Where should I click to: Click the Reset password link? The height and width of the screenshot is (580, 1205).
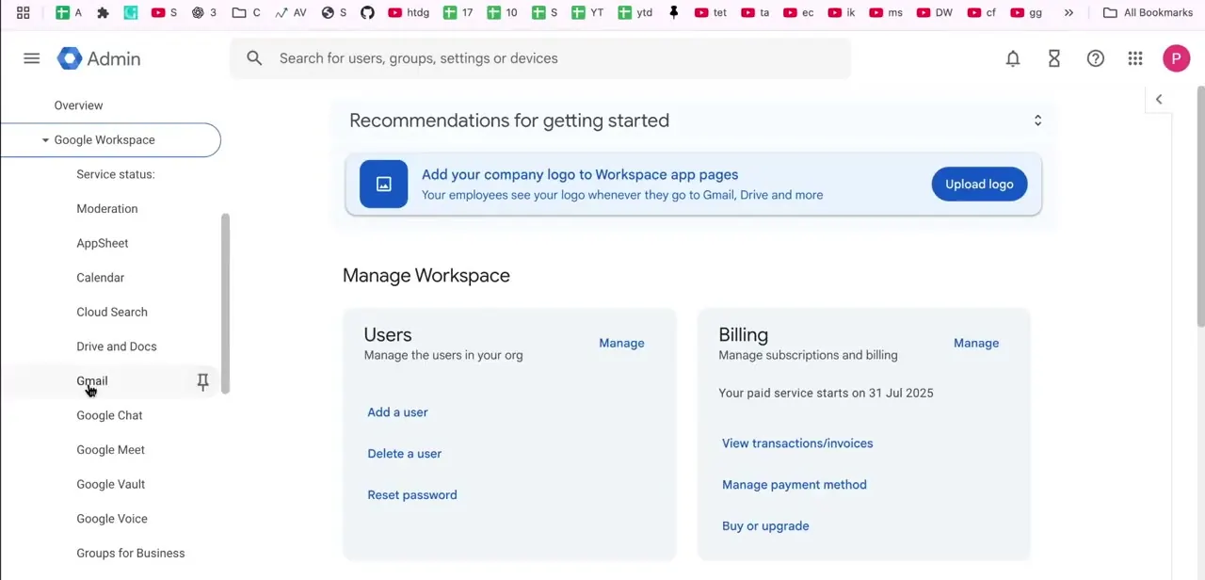412,495
